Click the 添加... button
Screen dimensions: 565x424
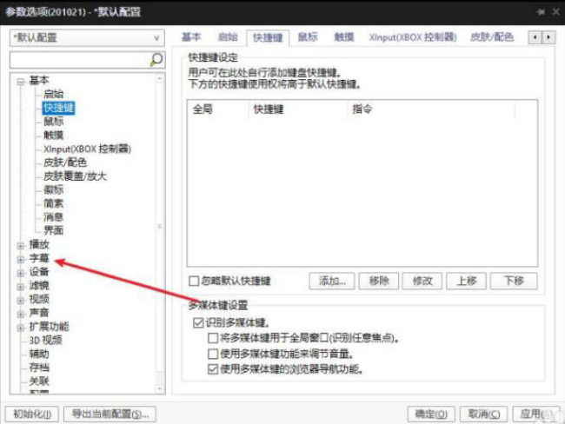[332, 282]
